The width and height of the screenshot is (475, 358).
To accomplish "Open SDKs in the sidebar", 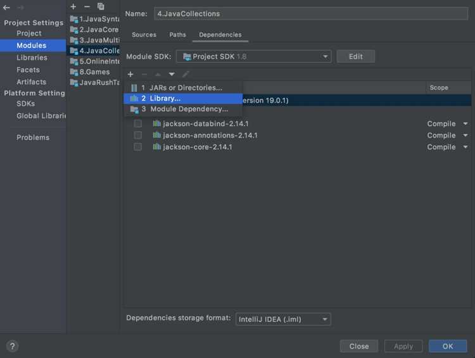I will point(26,104).
